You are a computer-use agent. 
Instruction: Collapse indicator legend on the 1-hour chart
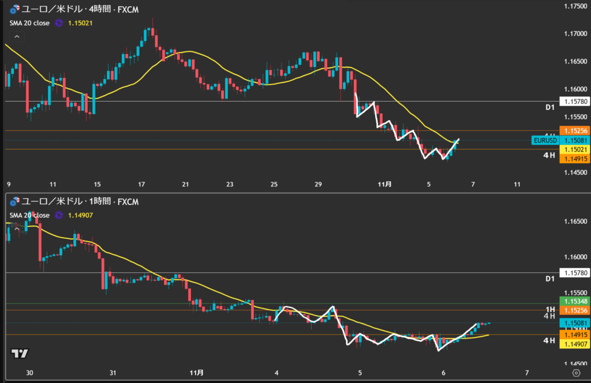click(17, 229)
